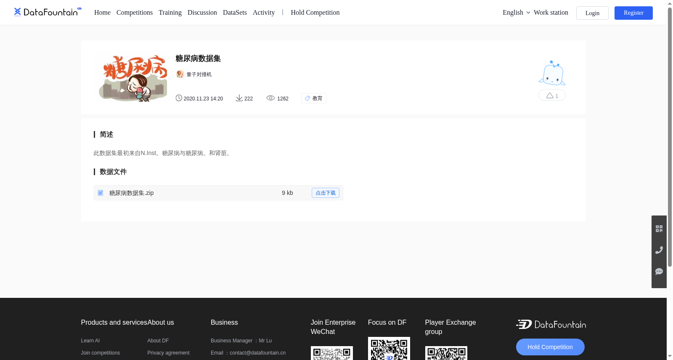The image size is (673, 360).
Task: Click the Login button
Action: 592,13
